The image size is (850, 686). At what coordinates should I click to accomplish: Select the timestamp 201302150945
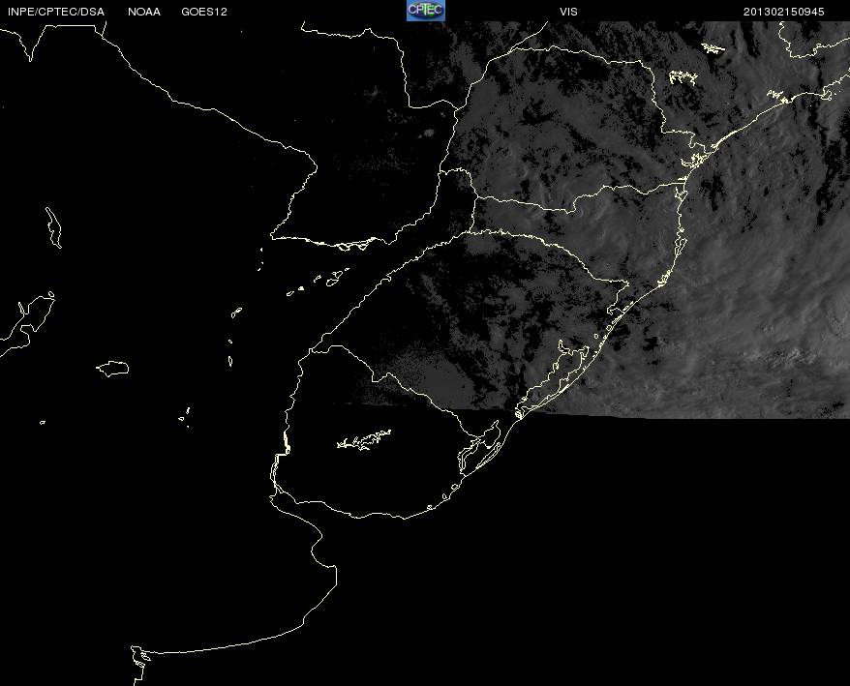[784, 12]
